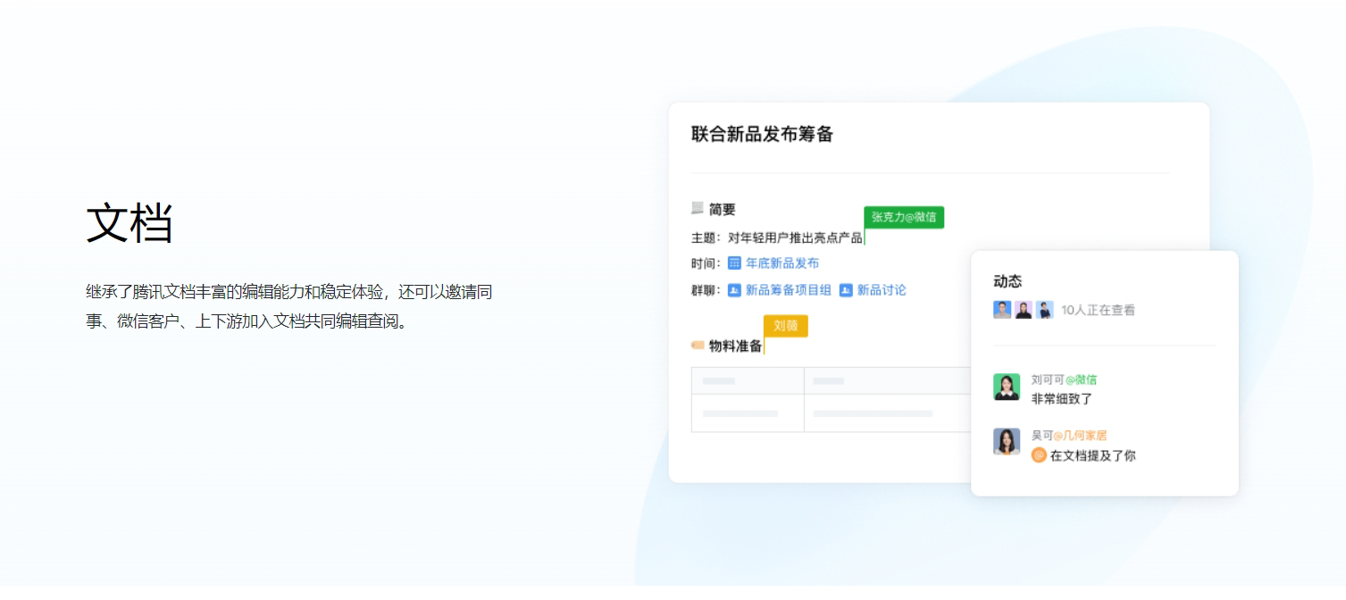Click the 时间： label

coord(706,263)
